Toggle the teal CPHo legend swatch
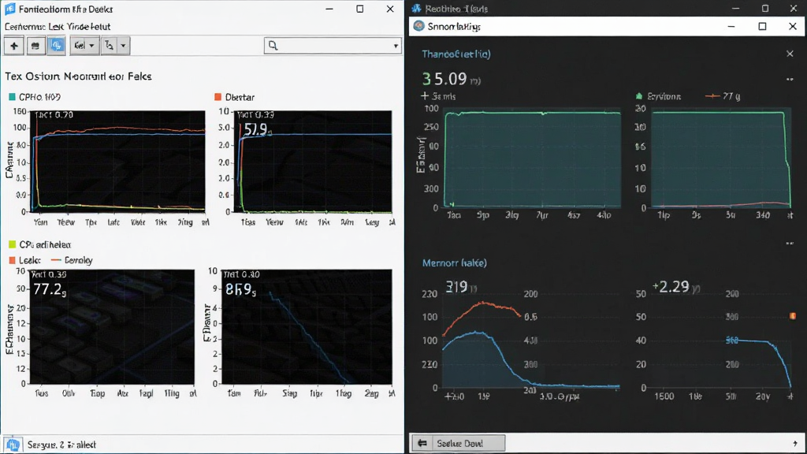The image size is (807, 454). pyautogui.click(x=12, y=97)
